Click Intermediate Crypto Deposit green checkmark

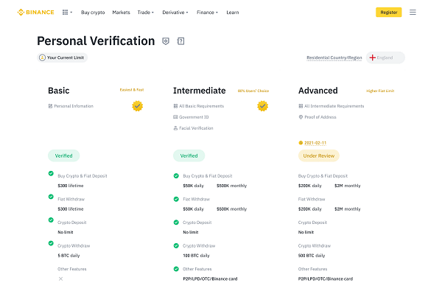tap(176, 223)
